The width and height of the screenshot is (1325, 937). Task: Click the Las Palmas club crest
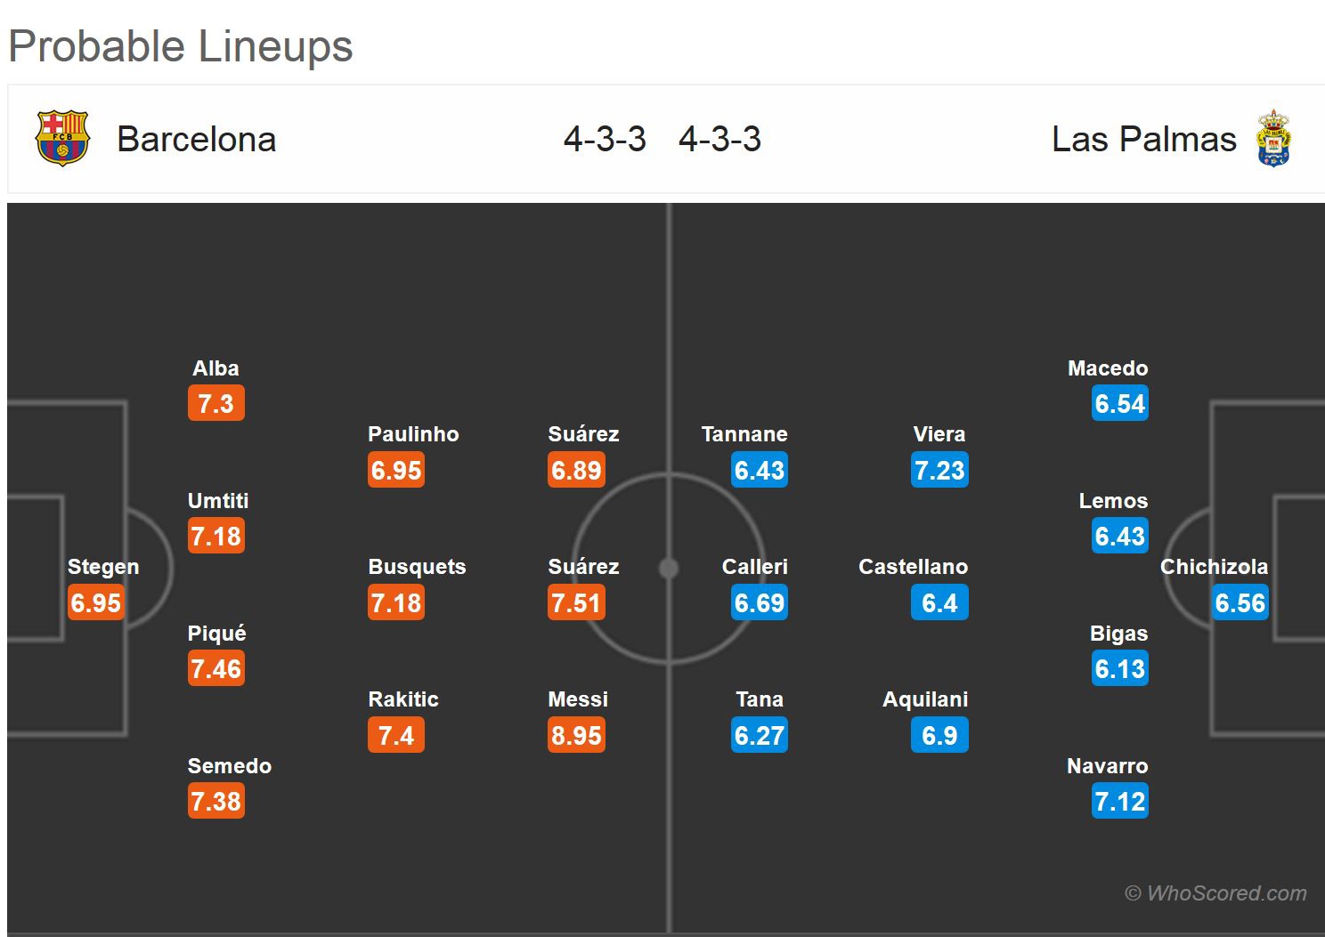click(1273, 139)
